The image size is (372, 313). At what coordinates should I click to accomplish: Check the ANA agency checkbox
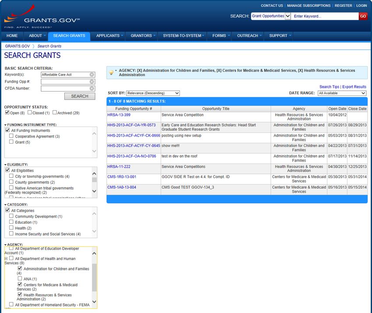20,278
